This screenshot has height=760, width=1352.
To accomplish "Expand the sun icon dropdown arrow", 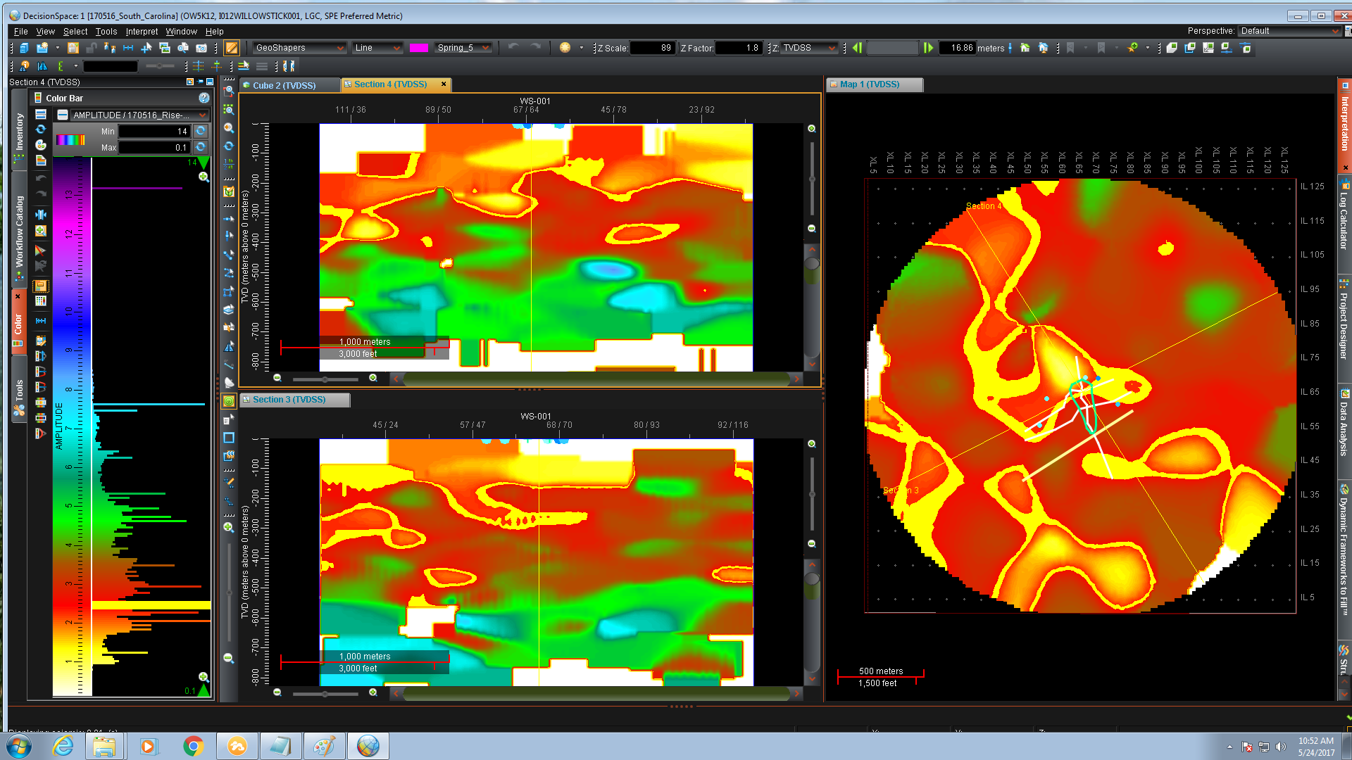I will tap(581, 48).
